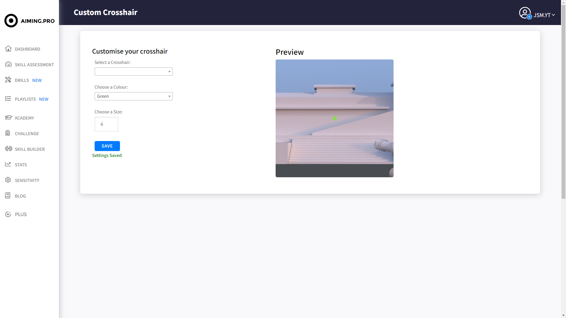Viewport: 566px width, 318px height.
Task: Click the SAVE button
Action: pyautogui.click(x=107, y=146)
